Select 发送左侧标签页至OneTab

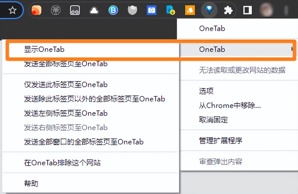pyautogui.click(x=91, y=113)
